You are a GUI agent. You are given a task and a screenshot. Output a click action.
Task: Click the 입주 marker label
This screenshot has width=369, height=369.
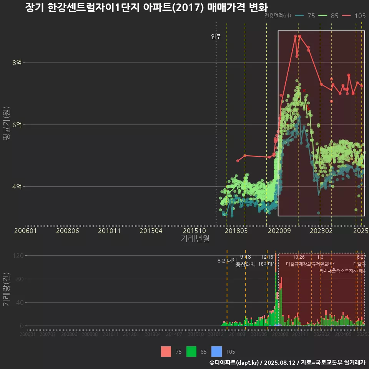[x=216, y=37]
